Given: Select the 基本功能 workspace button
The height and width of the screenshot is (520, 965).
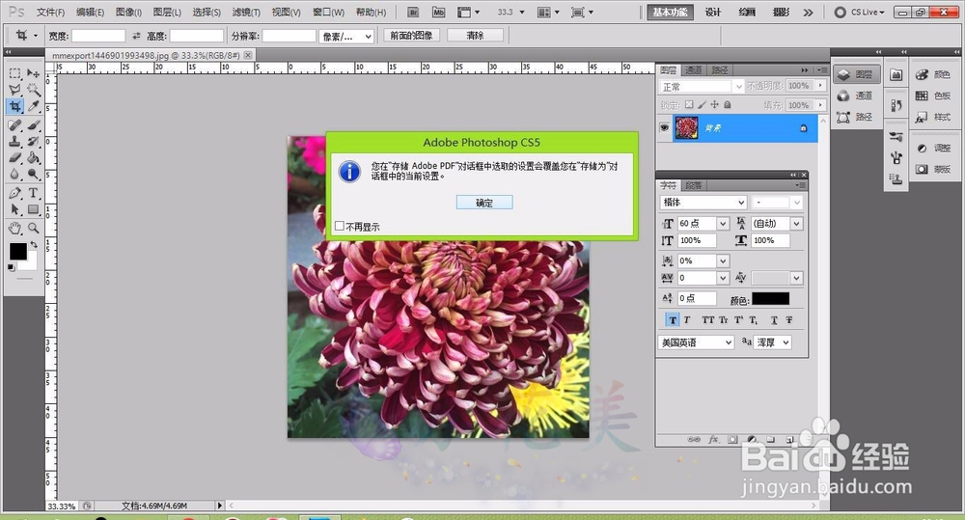Looking at the screenshot, I should (671, 13).
